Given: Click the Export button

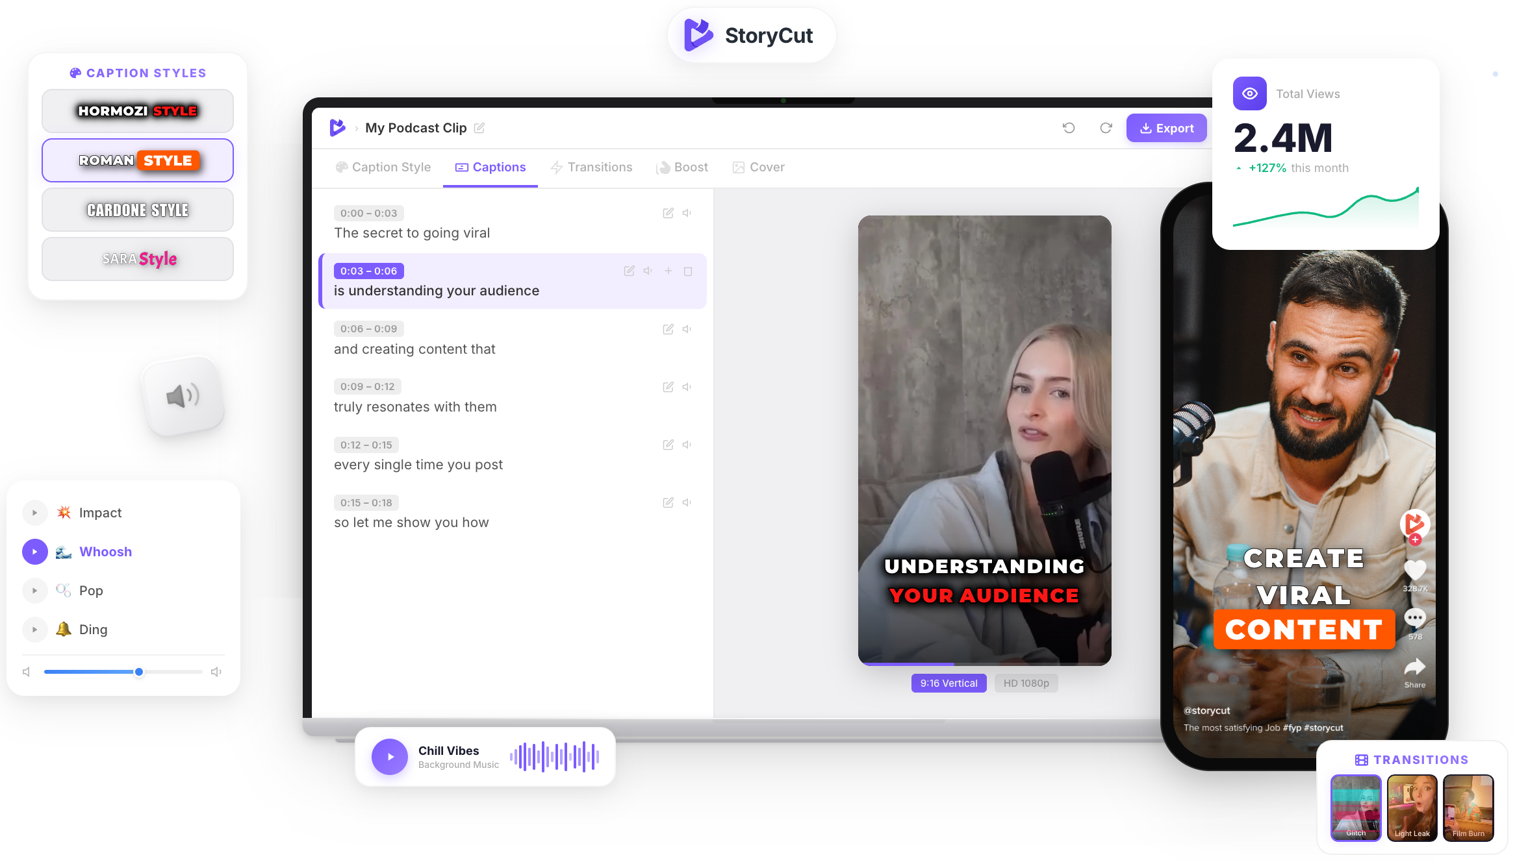Looking at the screenshot, I should pyautogui.click(x=1166, y=128).
